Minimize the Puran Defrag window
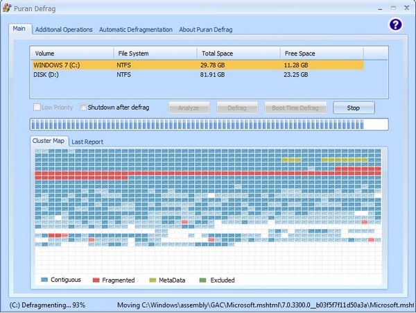The width and height of the screenshot is (416, 313). point(380,8)
